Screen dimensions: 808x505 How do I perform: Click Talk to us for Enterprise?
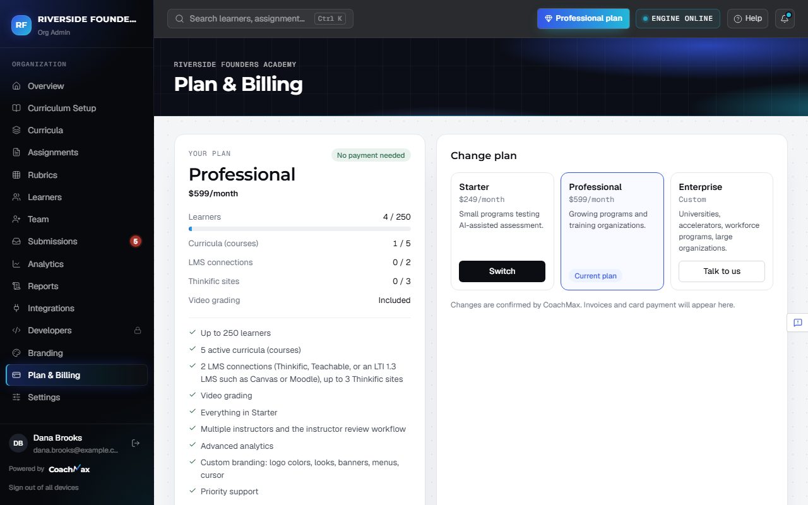722,271
